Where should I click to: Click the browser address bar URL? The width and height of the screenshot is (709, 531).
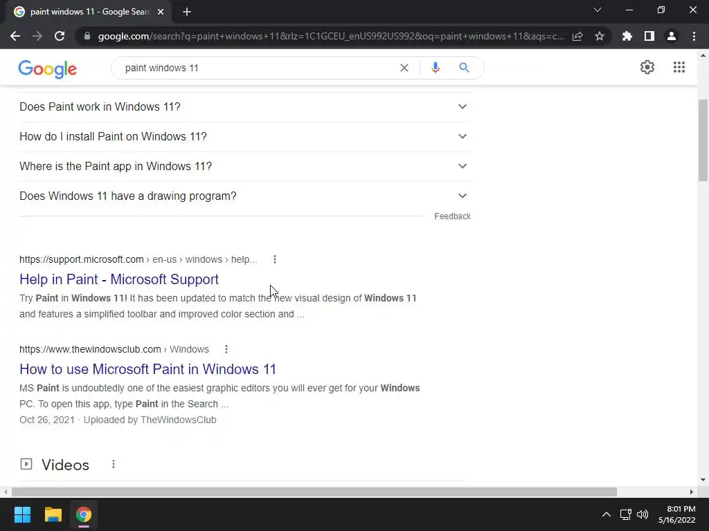(331, 36)
